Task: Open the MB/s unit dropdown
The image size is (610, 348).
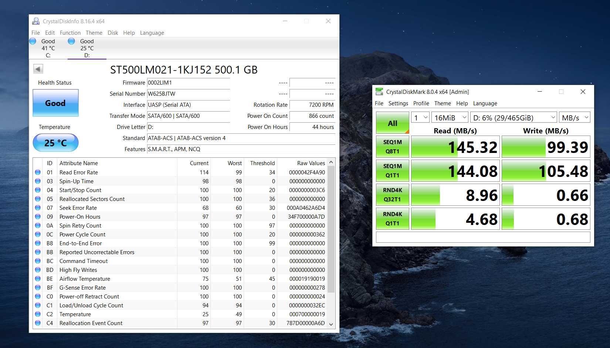Action: click(575, 117)
